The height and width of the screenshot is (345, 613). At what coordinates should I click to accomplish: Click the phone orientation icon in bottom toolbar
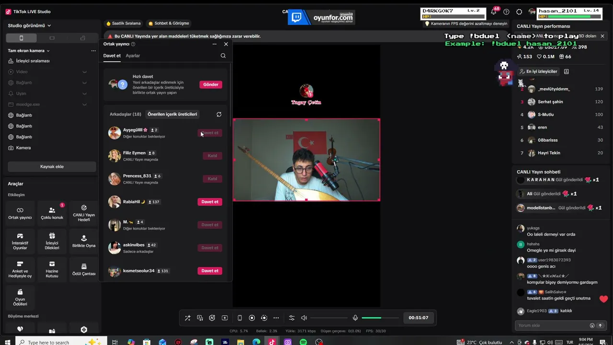pos(239,318)
